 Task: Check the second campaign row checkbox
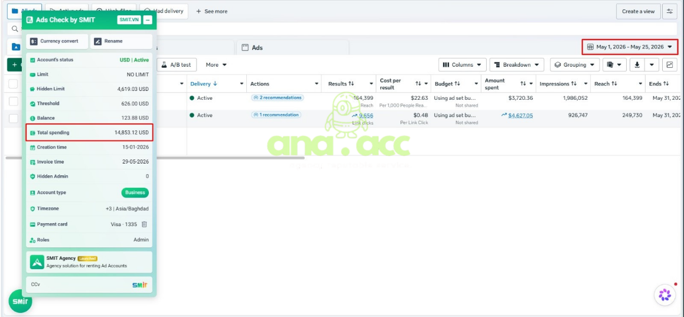[x=14, y=118]
